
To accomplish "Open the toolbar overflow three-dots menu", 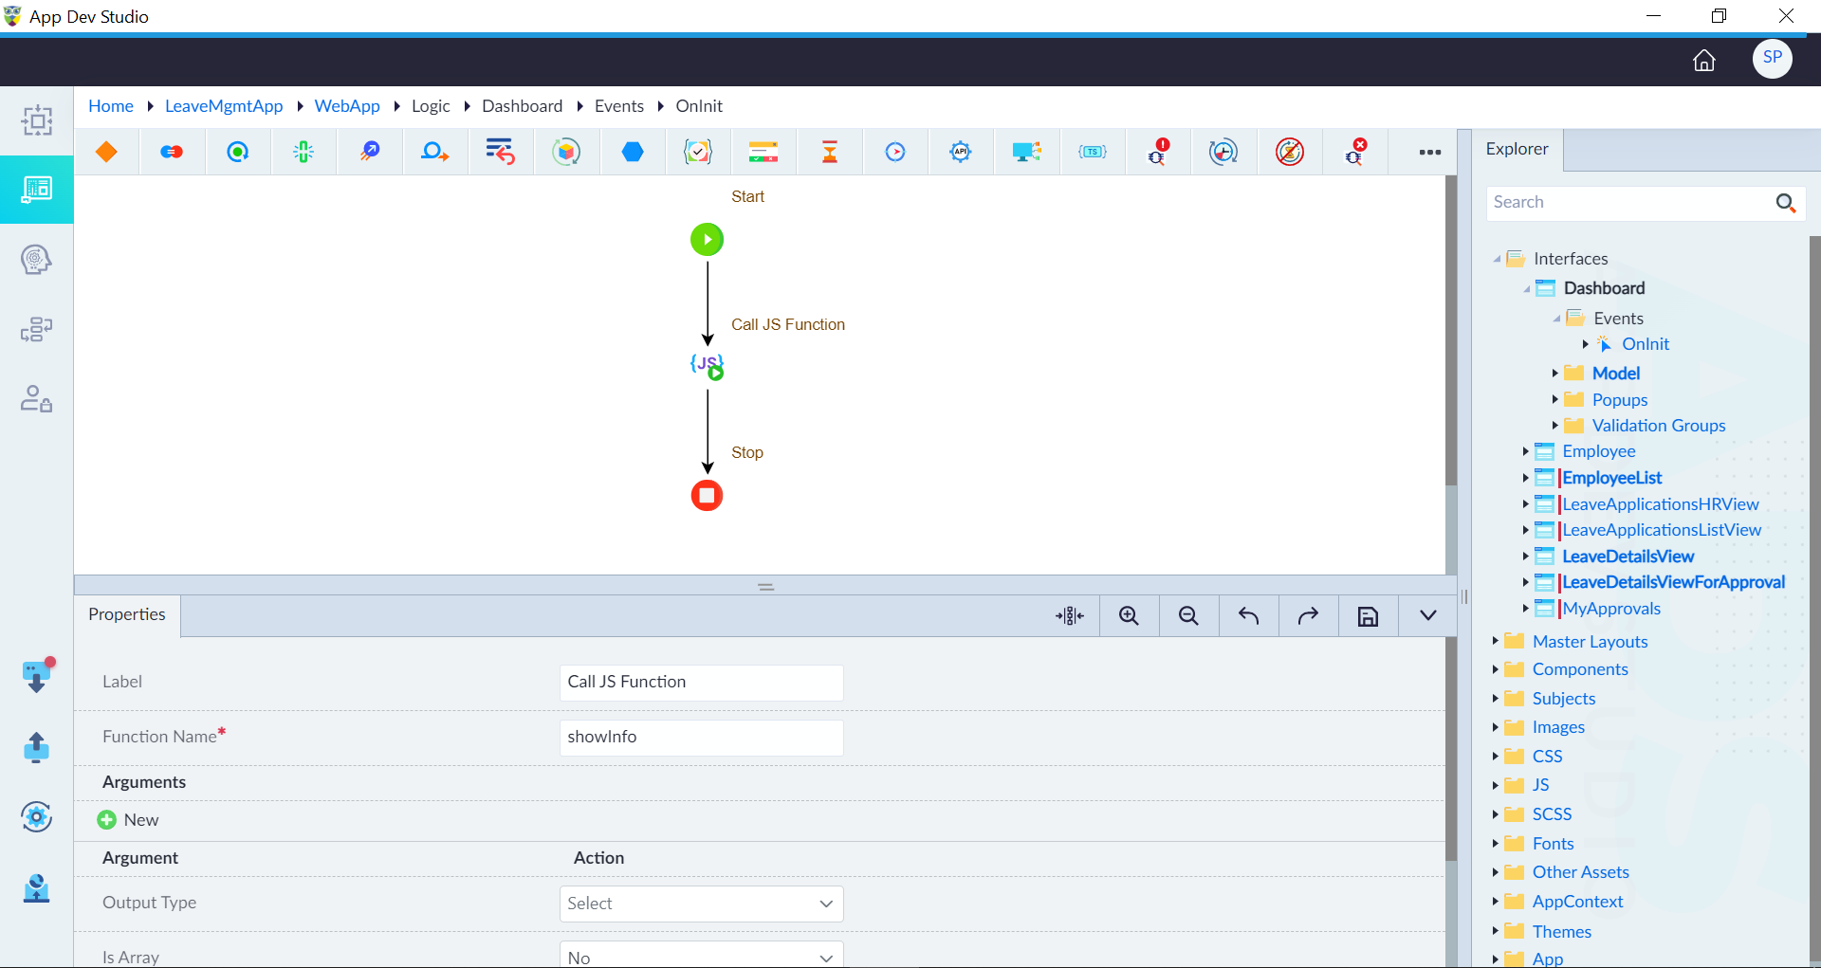I will click(x=1430, y=152).
